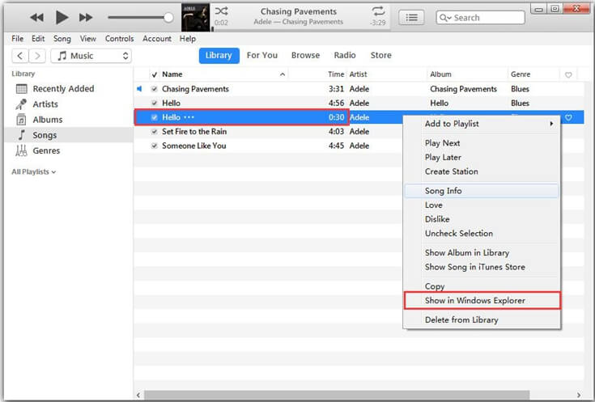Screen dimensions: 595x402
Task: Select the Library tab
Action: pos(219,55)
